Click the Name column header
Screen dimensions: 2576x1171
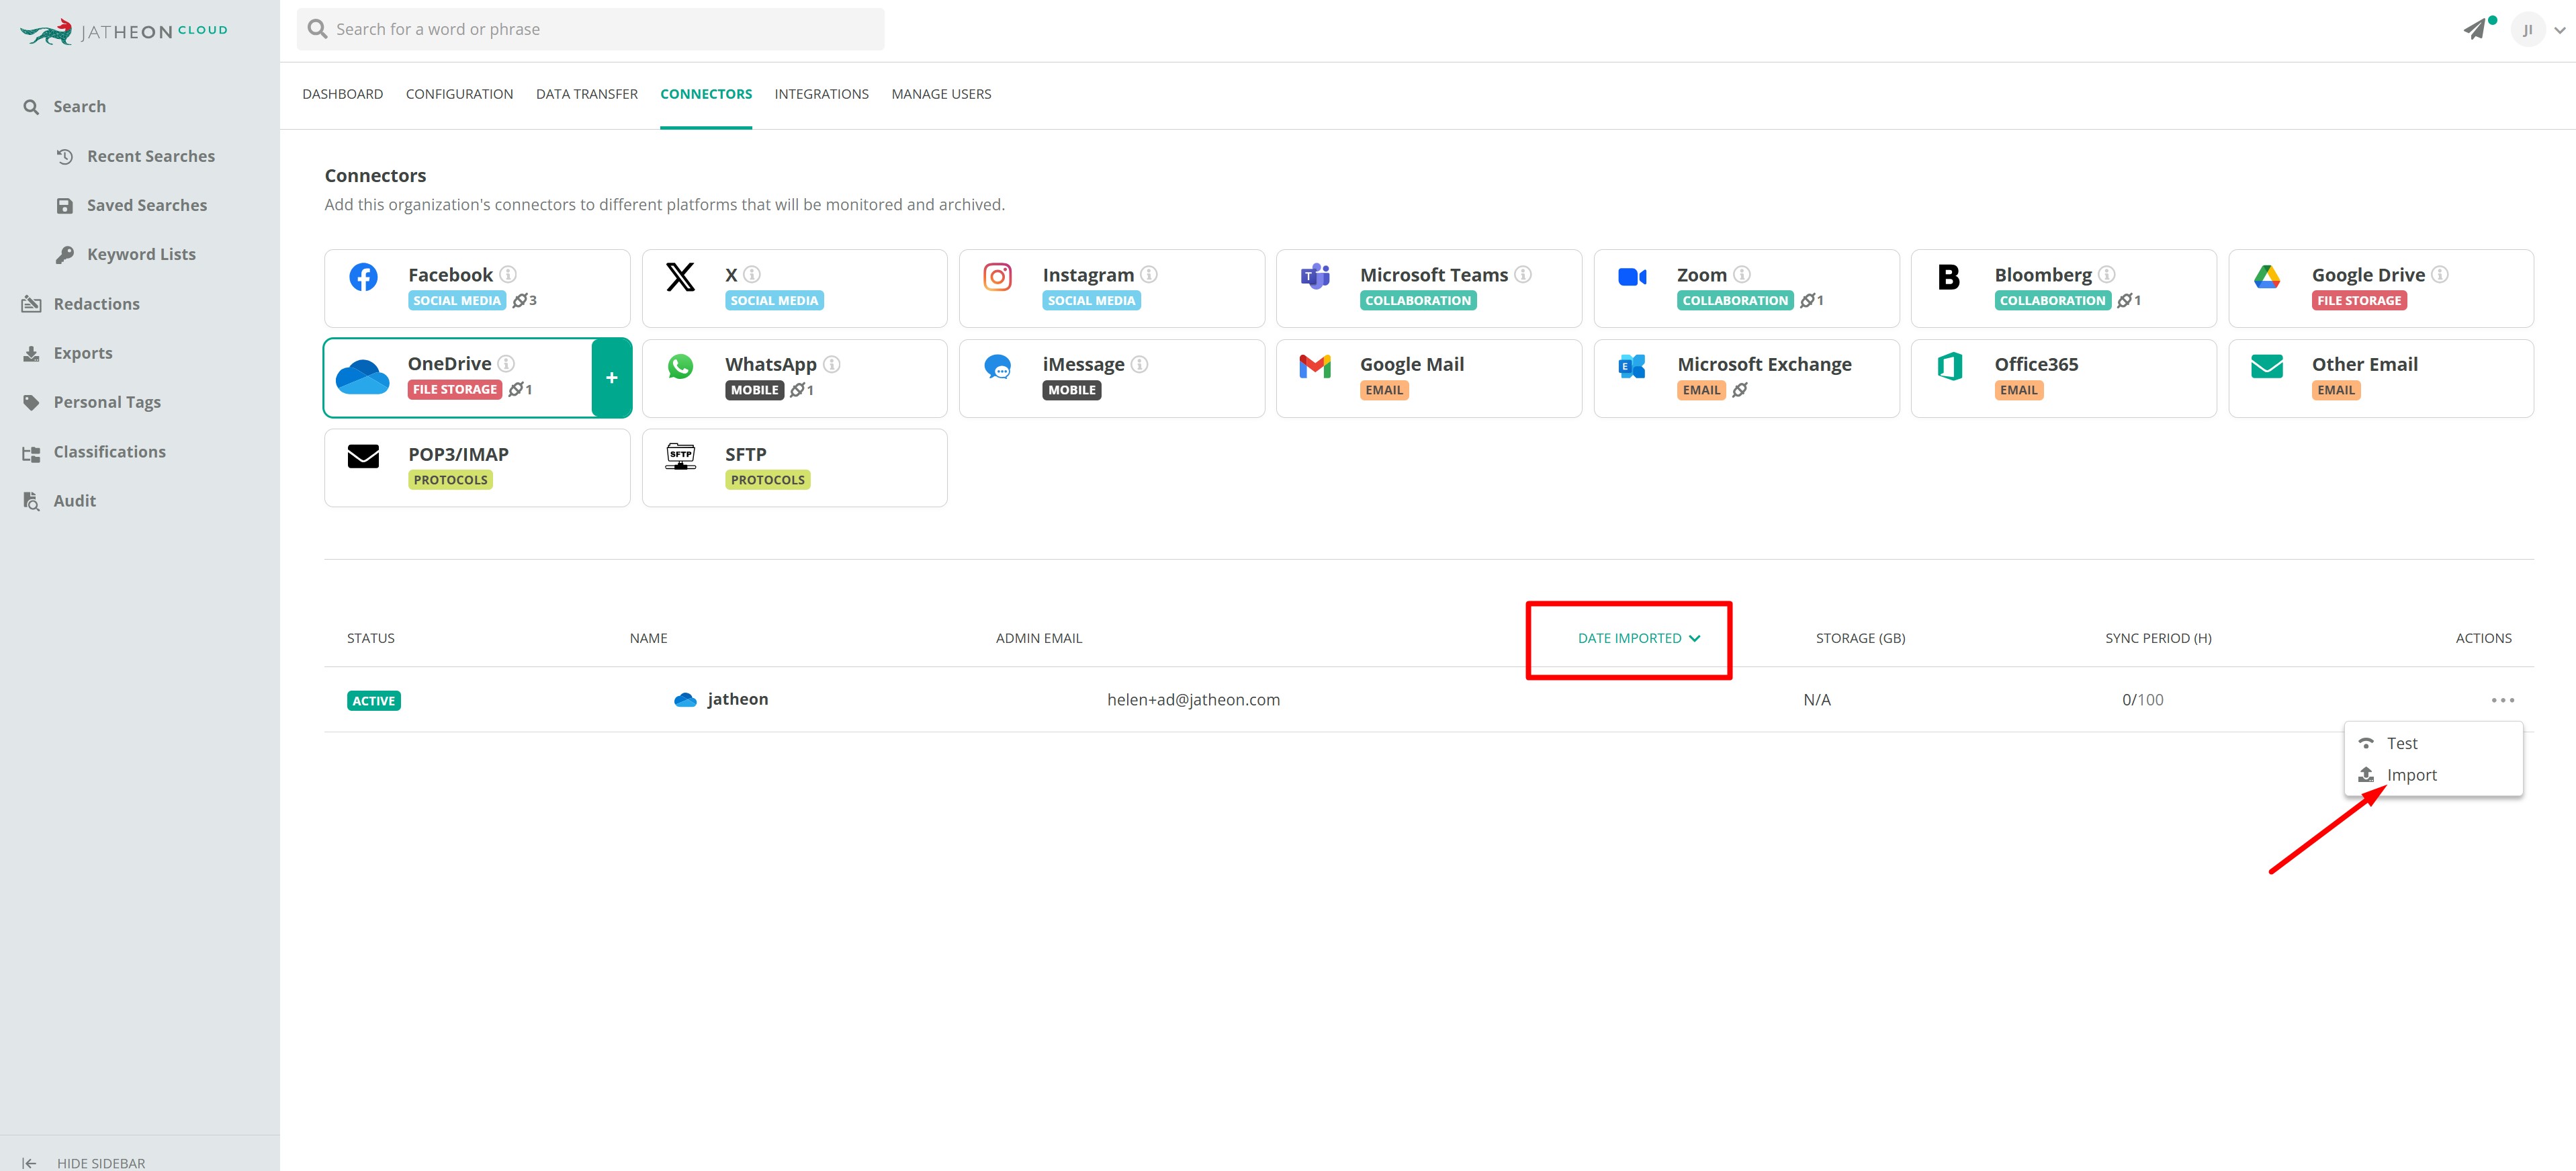648,639
